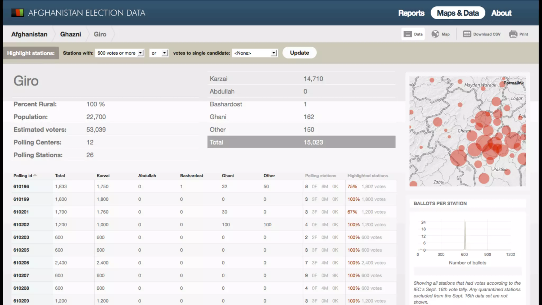Click the BALLOTS PER STATION heading
542x305 pixels.
coord(440,203)
